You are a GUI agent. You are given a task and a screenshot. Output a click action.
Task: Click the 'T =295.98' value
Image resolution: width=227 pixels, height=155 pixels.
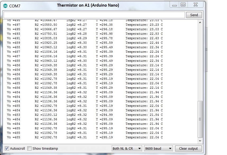[104, 34]
